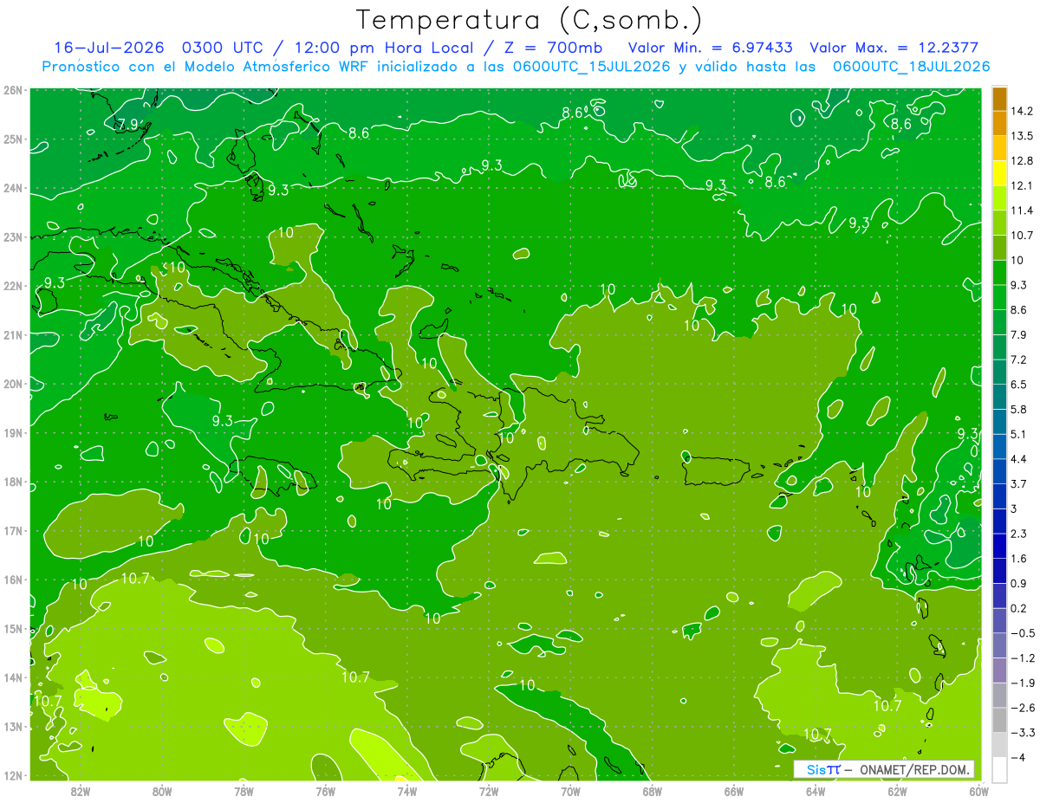Click the white swatch below -4 in colorbar
This screenshot has height=803, width=1040.
pos(999,769)
